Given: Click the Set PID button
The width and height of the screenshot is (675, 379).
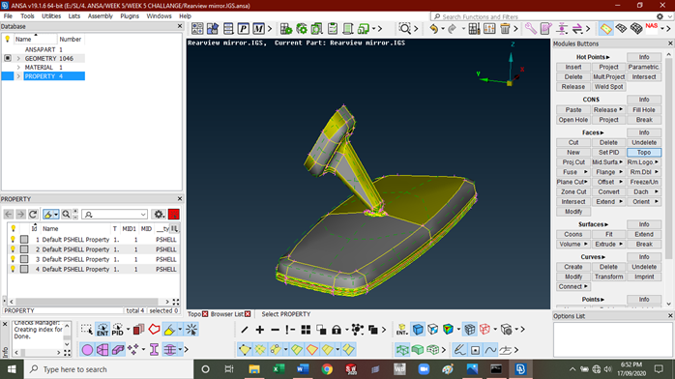Looking at the screenshot, I should coord(608,153).
